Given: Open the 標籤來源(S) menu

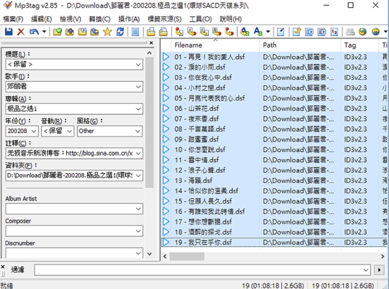Looking at the screenshot, I should 165,19.
